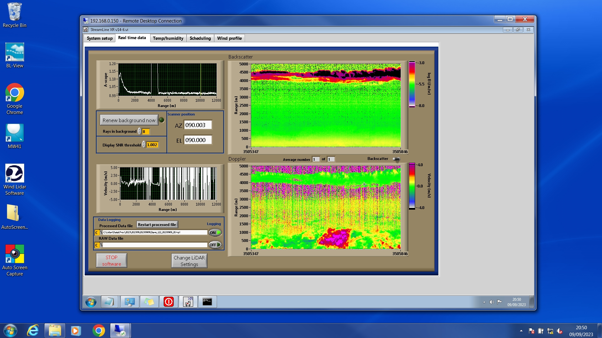Click the command prompt icon in the remote taskbar

pos(207,302)
